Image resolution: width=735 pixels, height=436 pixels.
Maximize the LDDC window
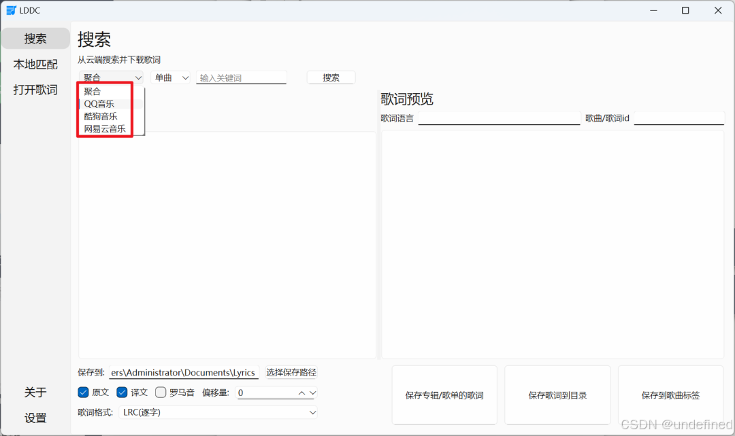(x=685, y=10)
